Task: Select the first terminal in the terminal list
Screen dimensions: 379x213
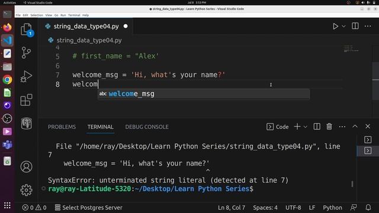Action: coord(368,140)
